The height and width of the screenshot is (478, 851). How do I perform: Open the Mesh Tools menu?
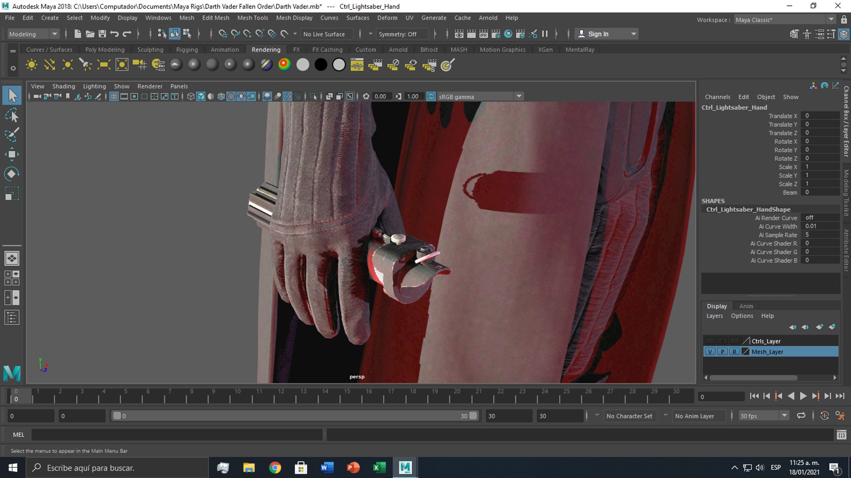pos(252,18)
